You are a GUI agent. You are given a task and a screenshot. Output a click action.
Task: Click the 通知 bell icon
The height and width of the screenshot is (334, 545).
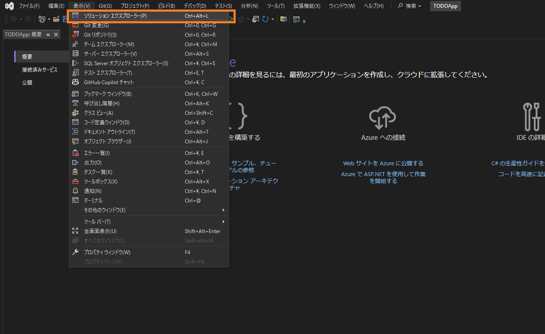75,191
